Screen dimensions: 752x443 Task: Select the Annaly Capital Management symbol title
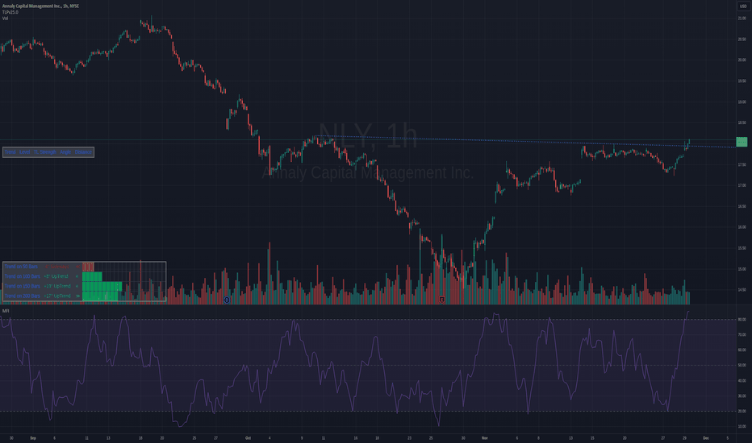pyautogui.click(x=40, y=6)
